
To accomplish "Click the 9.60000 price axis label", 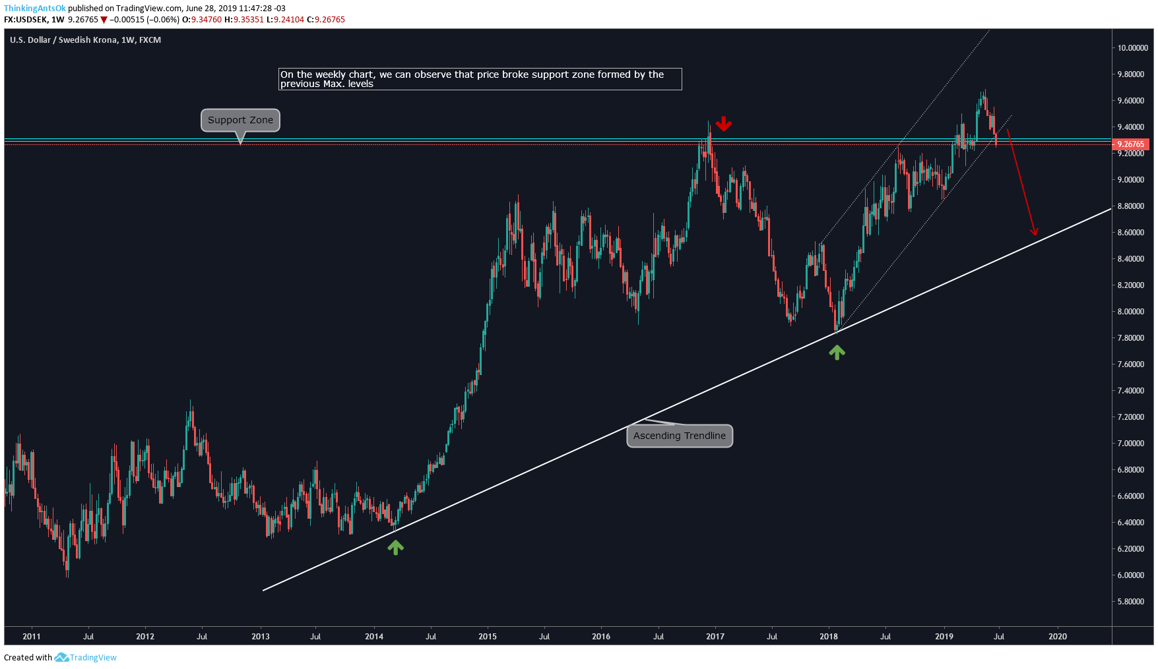I will (x=1131, y=101).
